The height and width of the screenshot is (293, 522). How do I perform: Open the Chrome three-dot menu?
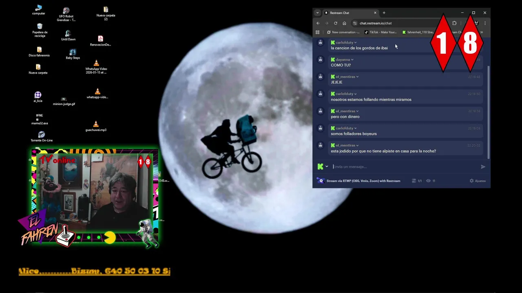485,23
